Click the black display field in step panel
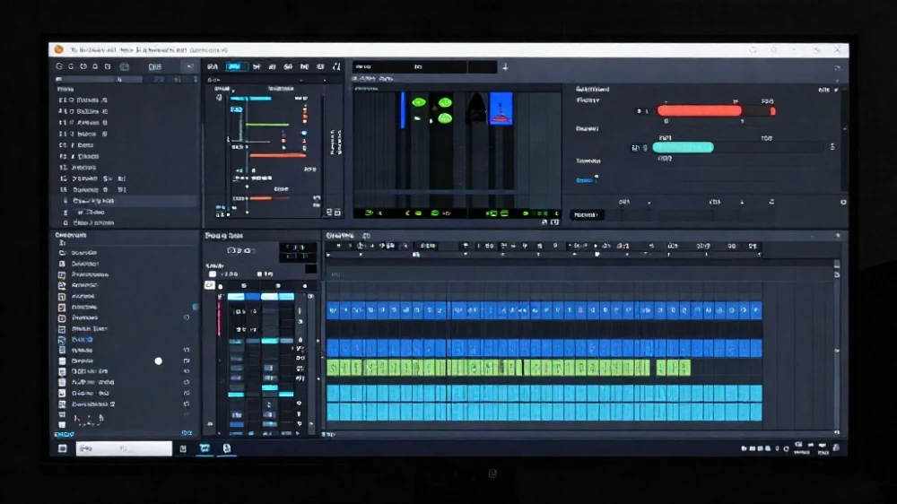Viewport: 897px width, 504px height. pyautogui.click(x=297, y=252)
